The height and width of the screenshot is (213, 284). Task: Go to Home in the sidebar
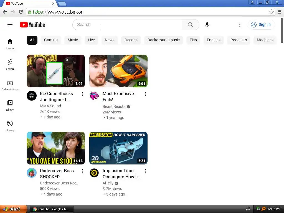(10, 44)
